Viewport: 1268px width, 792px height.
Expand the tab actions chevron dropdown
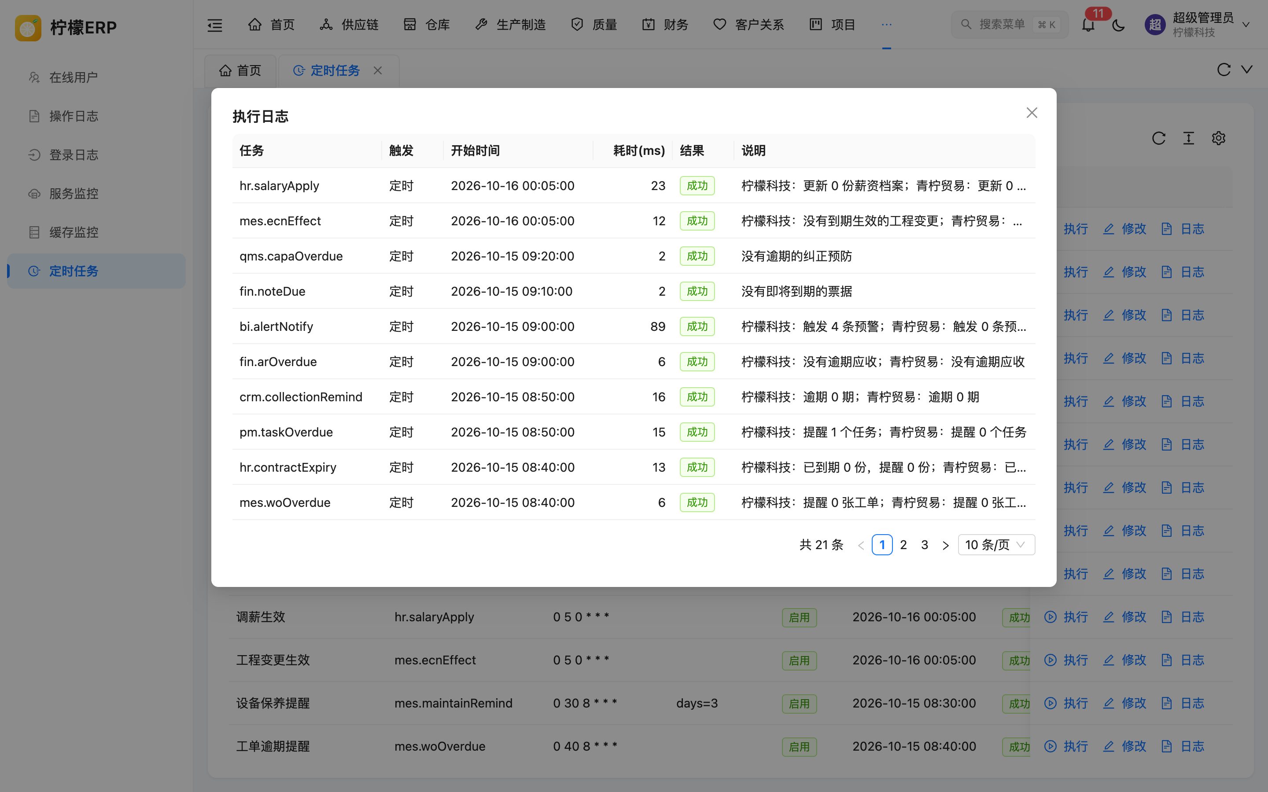coord(1247,70)
